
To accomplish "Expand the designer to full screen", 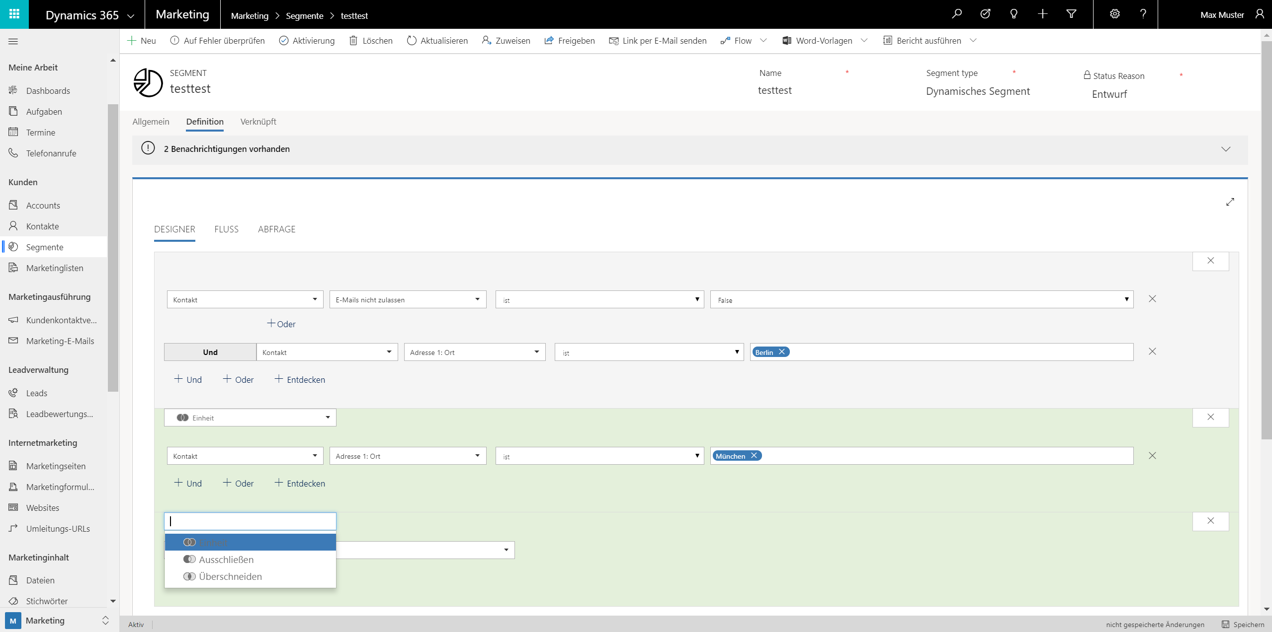I will coord(1230,202).
